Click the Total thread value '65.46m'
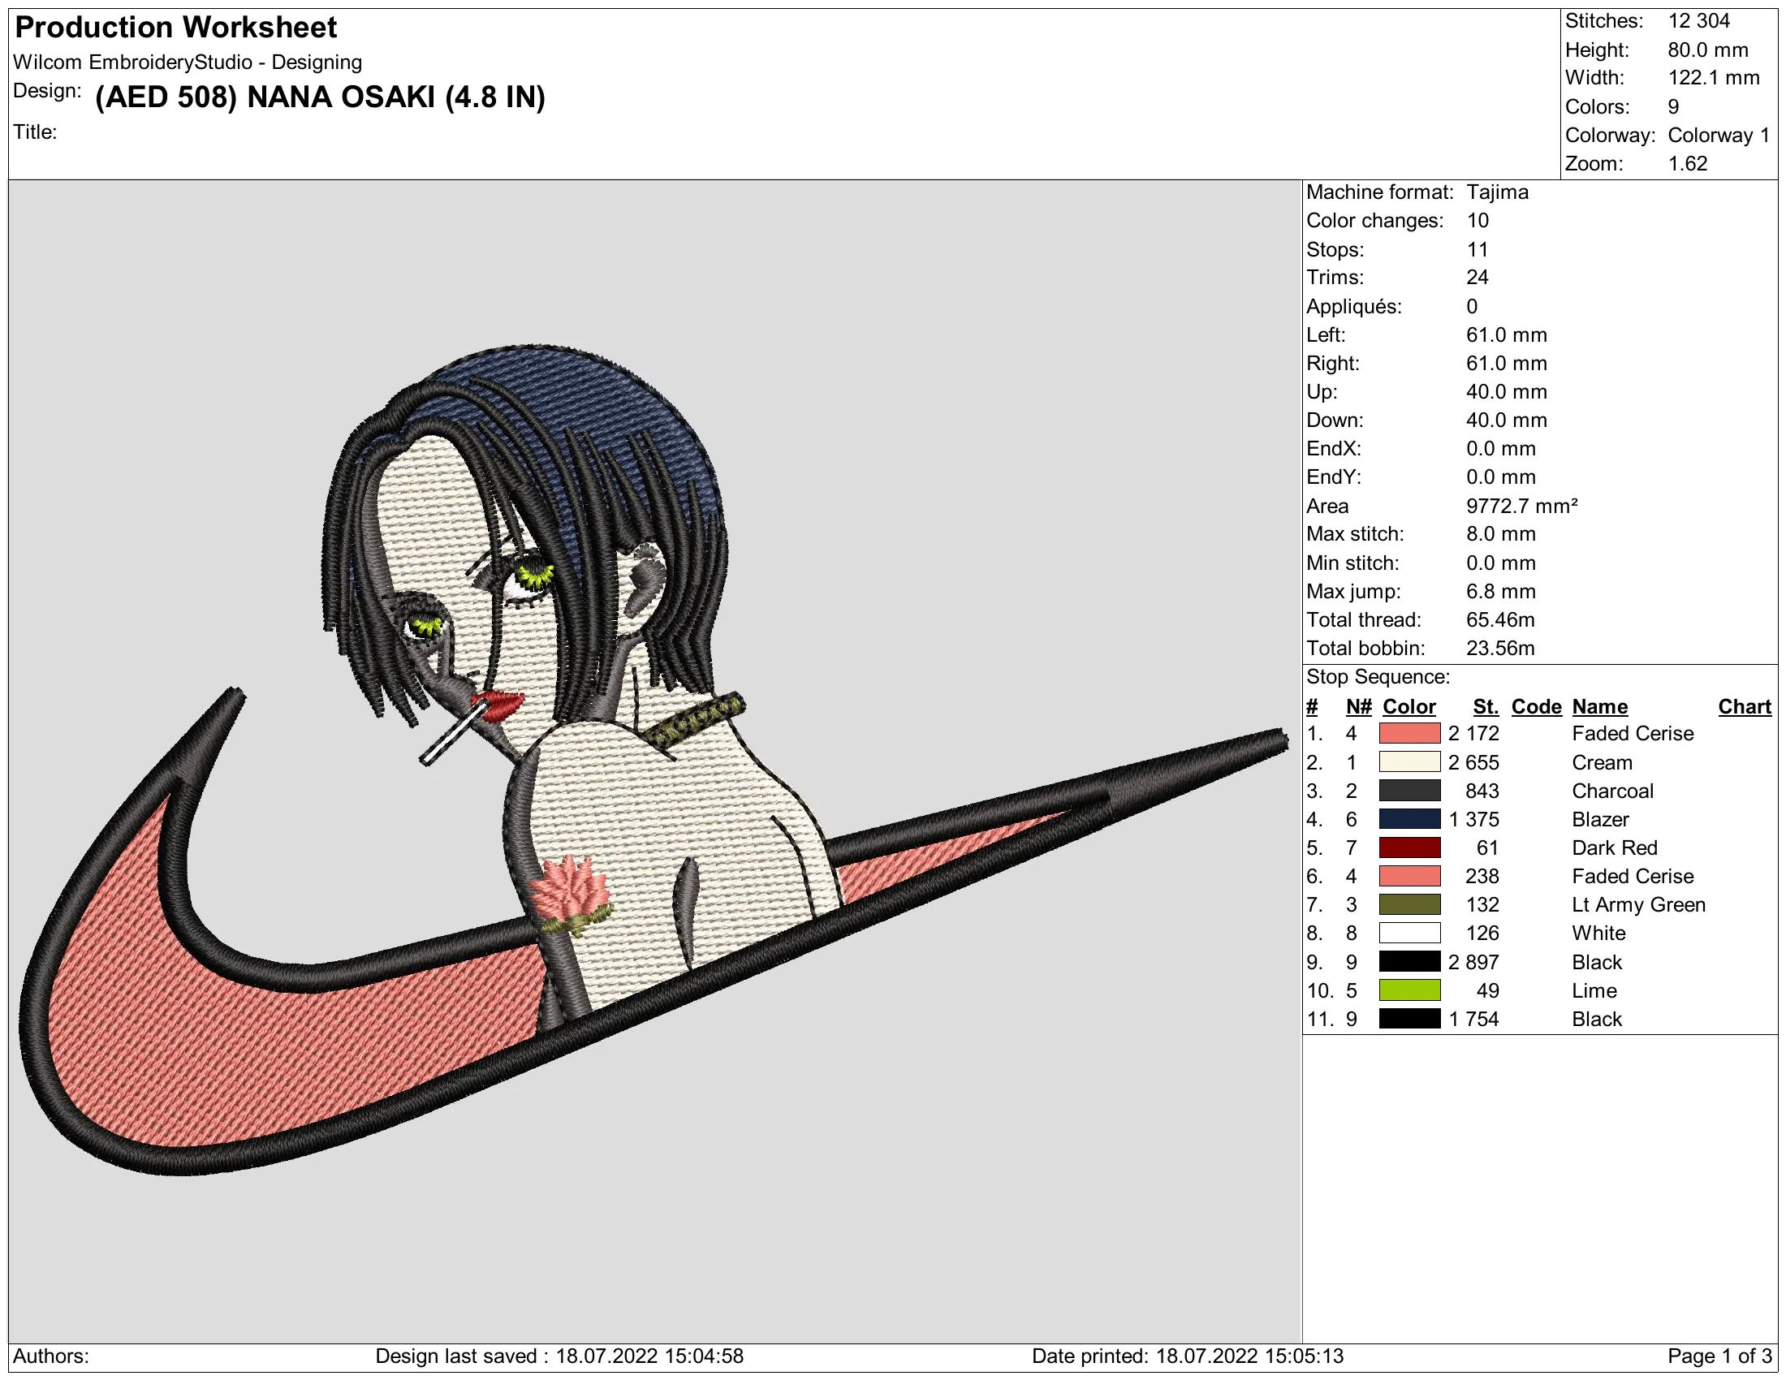Viewport: 1786px width, 1380px height. coord(1499,619)
